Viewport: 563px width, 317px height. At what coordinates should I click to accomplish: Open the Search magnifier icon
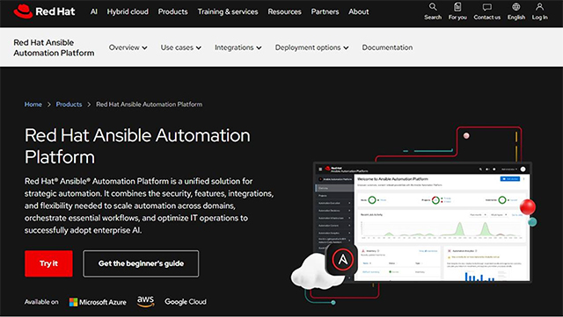click(433, 7)
